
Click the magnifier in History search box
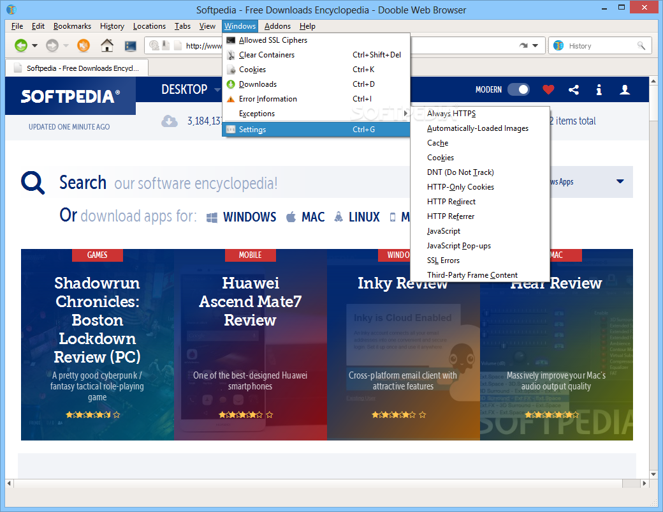pyautogui.click(x=641, y=46)
